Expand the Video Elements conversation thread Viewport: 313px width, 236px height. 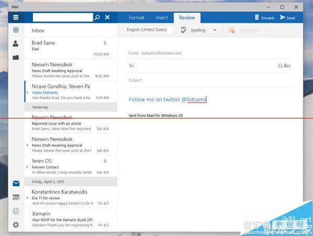click(28, 93)
